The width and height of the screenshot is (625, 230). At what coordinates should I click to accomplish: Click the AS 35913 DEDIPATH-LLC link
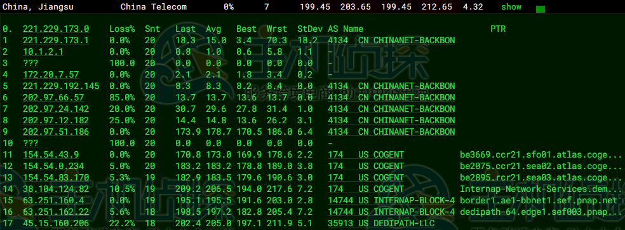pyautogui.click(x=381, y=223)
